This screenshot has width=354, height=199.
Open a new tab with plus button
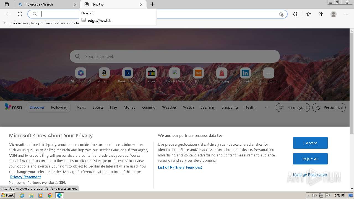152,4
